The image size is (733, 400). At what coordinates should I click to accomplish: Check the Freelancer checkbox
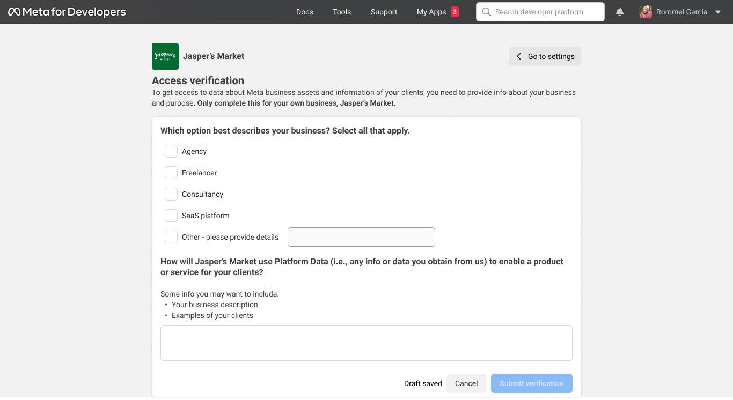171,173
